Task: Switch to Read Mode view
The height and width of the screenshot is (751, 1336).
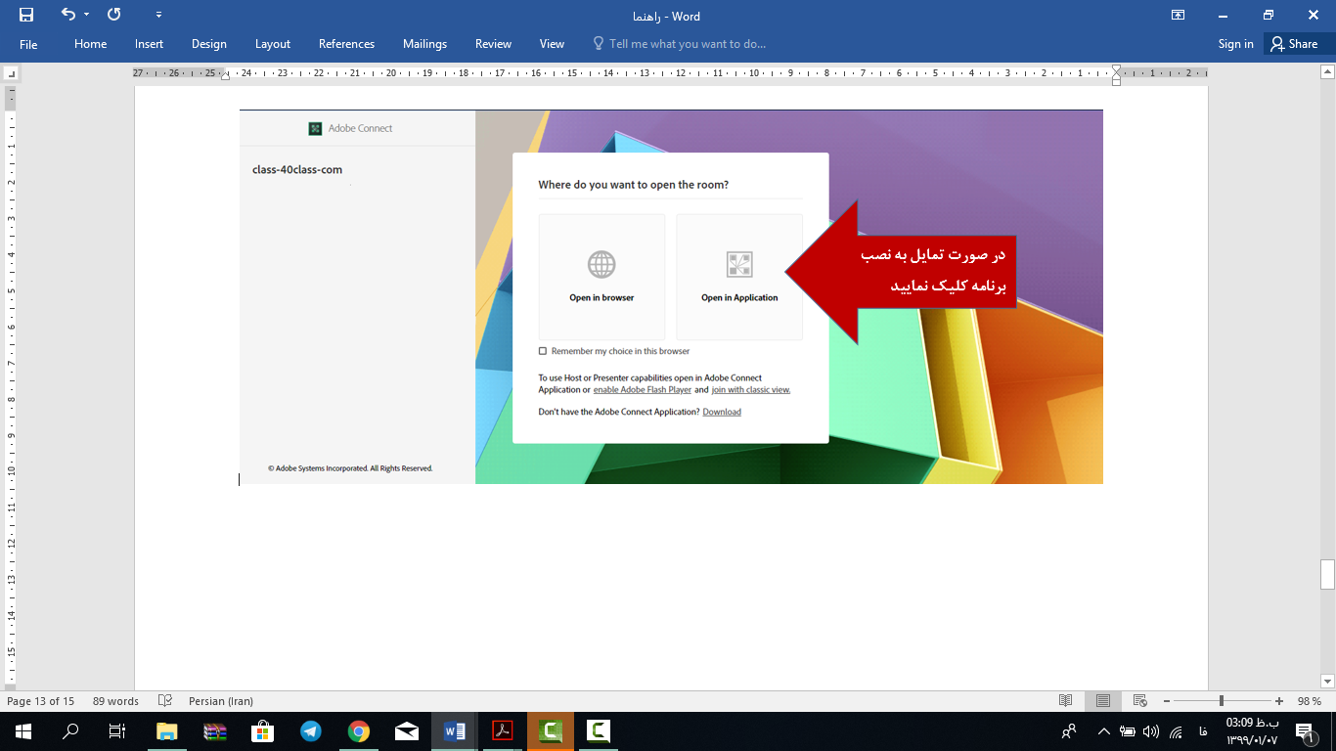Action: coord(1066,701)
